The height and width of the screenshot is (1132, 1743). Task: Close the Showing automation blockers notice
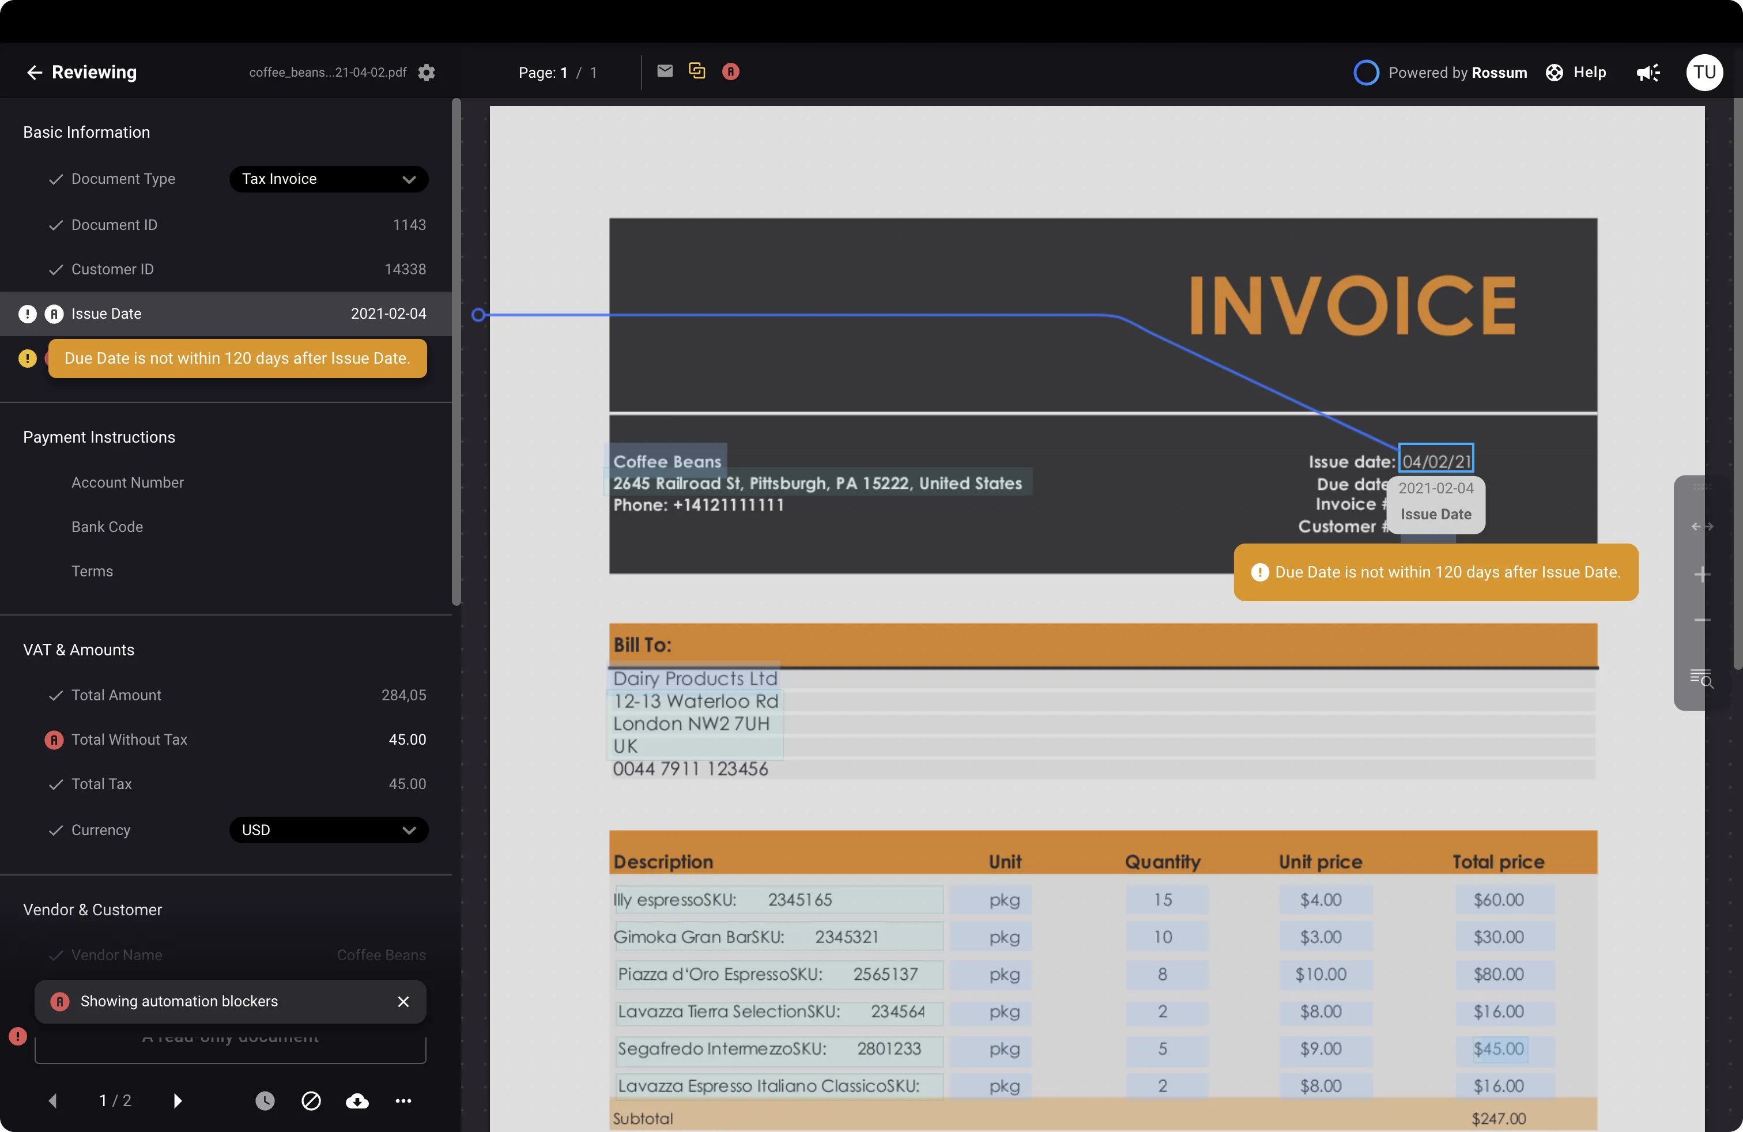pyautogui.click(x=403, y=1001)
